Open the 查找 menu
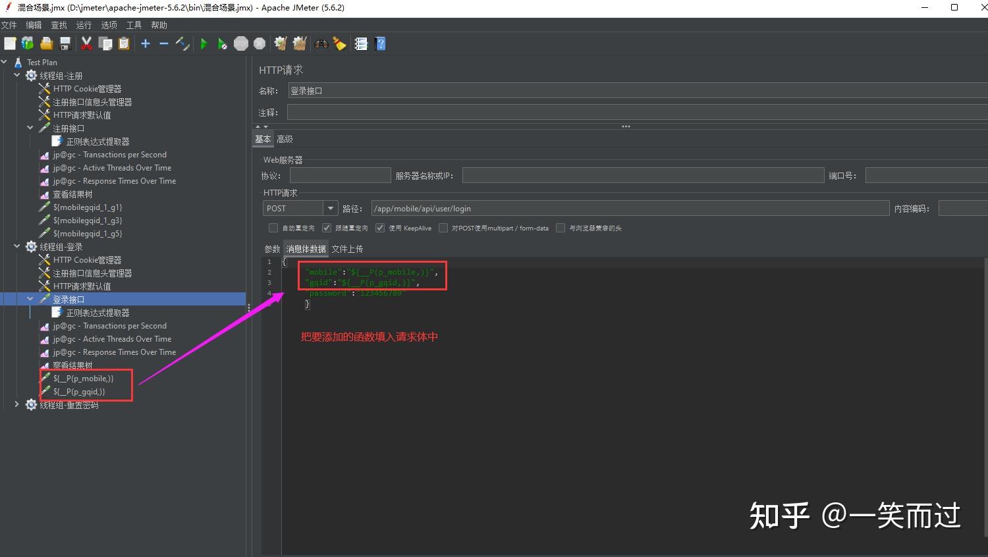The width and height of the screenshot is (988, 557). [x=59, y=25]
